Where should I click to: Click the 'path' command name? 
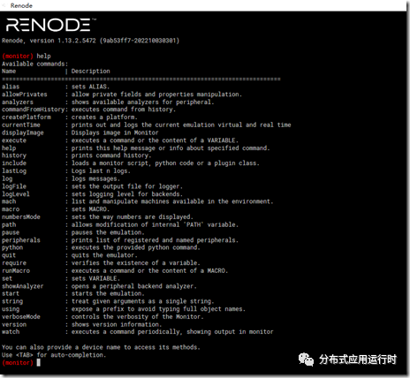[9, 224]
